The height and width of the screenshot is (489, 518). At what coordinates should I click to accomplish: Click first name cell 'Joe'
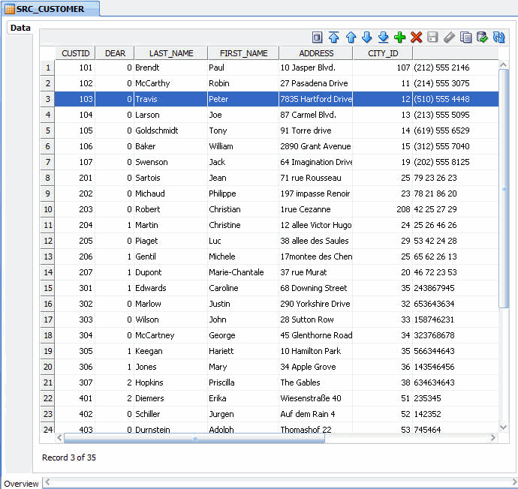click(x=243, y=115)
